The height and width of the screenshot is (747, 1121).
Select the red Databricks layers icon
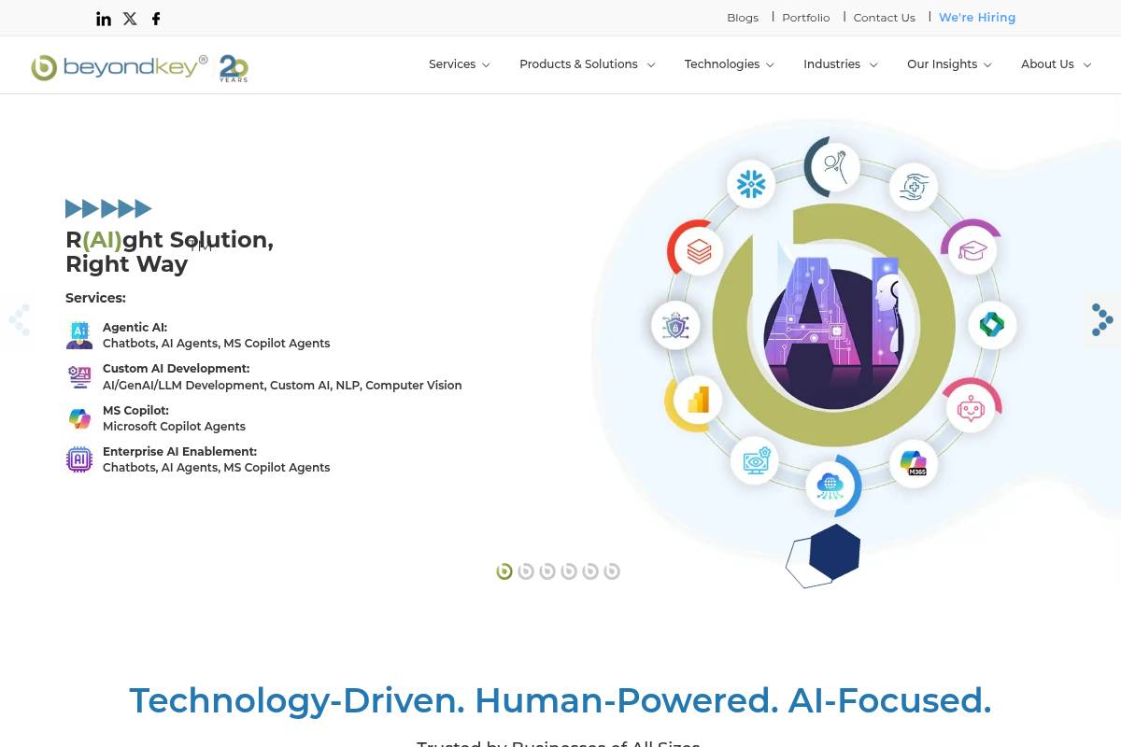pyautogui.click(x=699, y=251)
